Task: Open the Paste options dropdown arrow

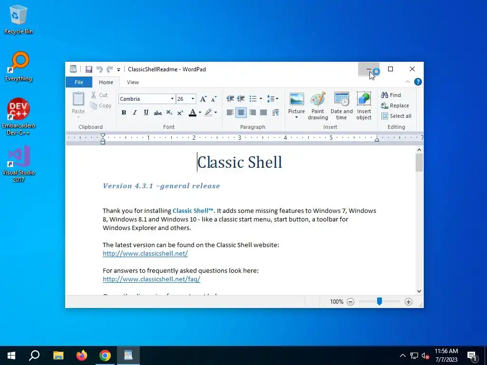Action: (x=78, y=117)
